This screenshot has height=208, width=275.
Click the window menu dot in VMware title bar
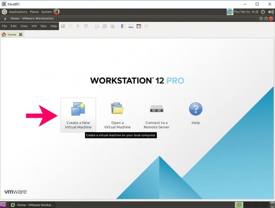(x=5, y=18)
